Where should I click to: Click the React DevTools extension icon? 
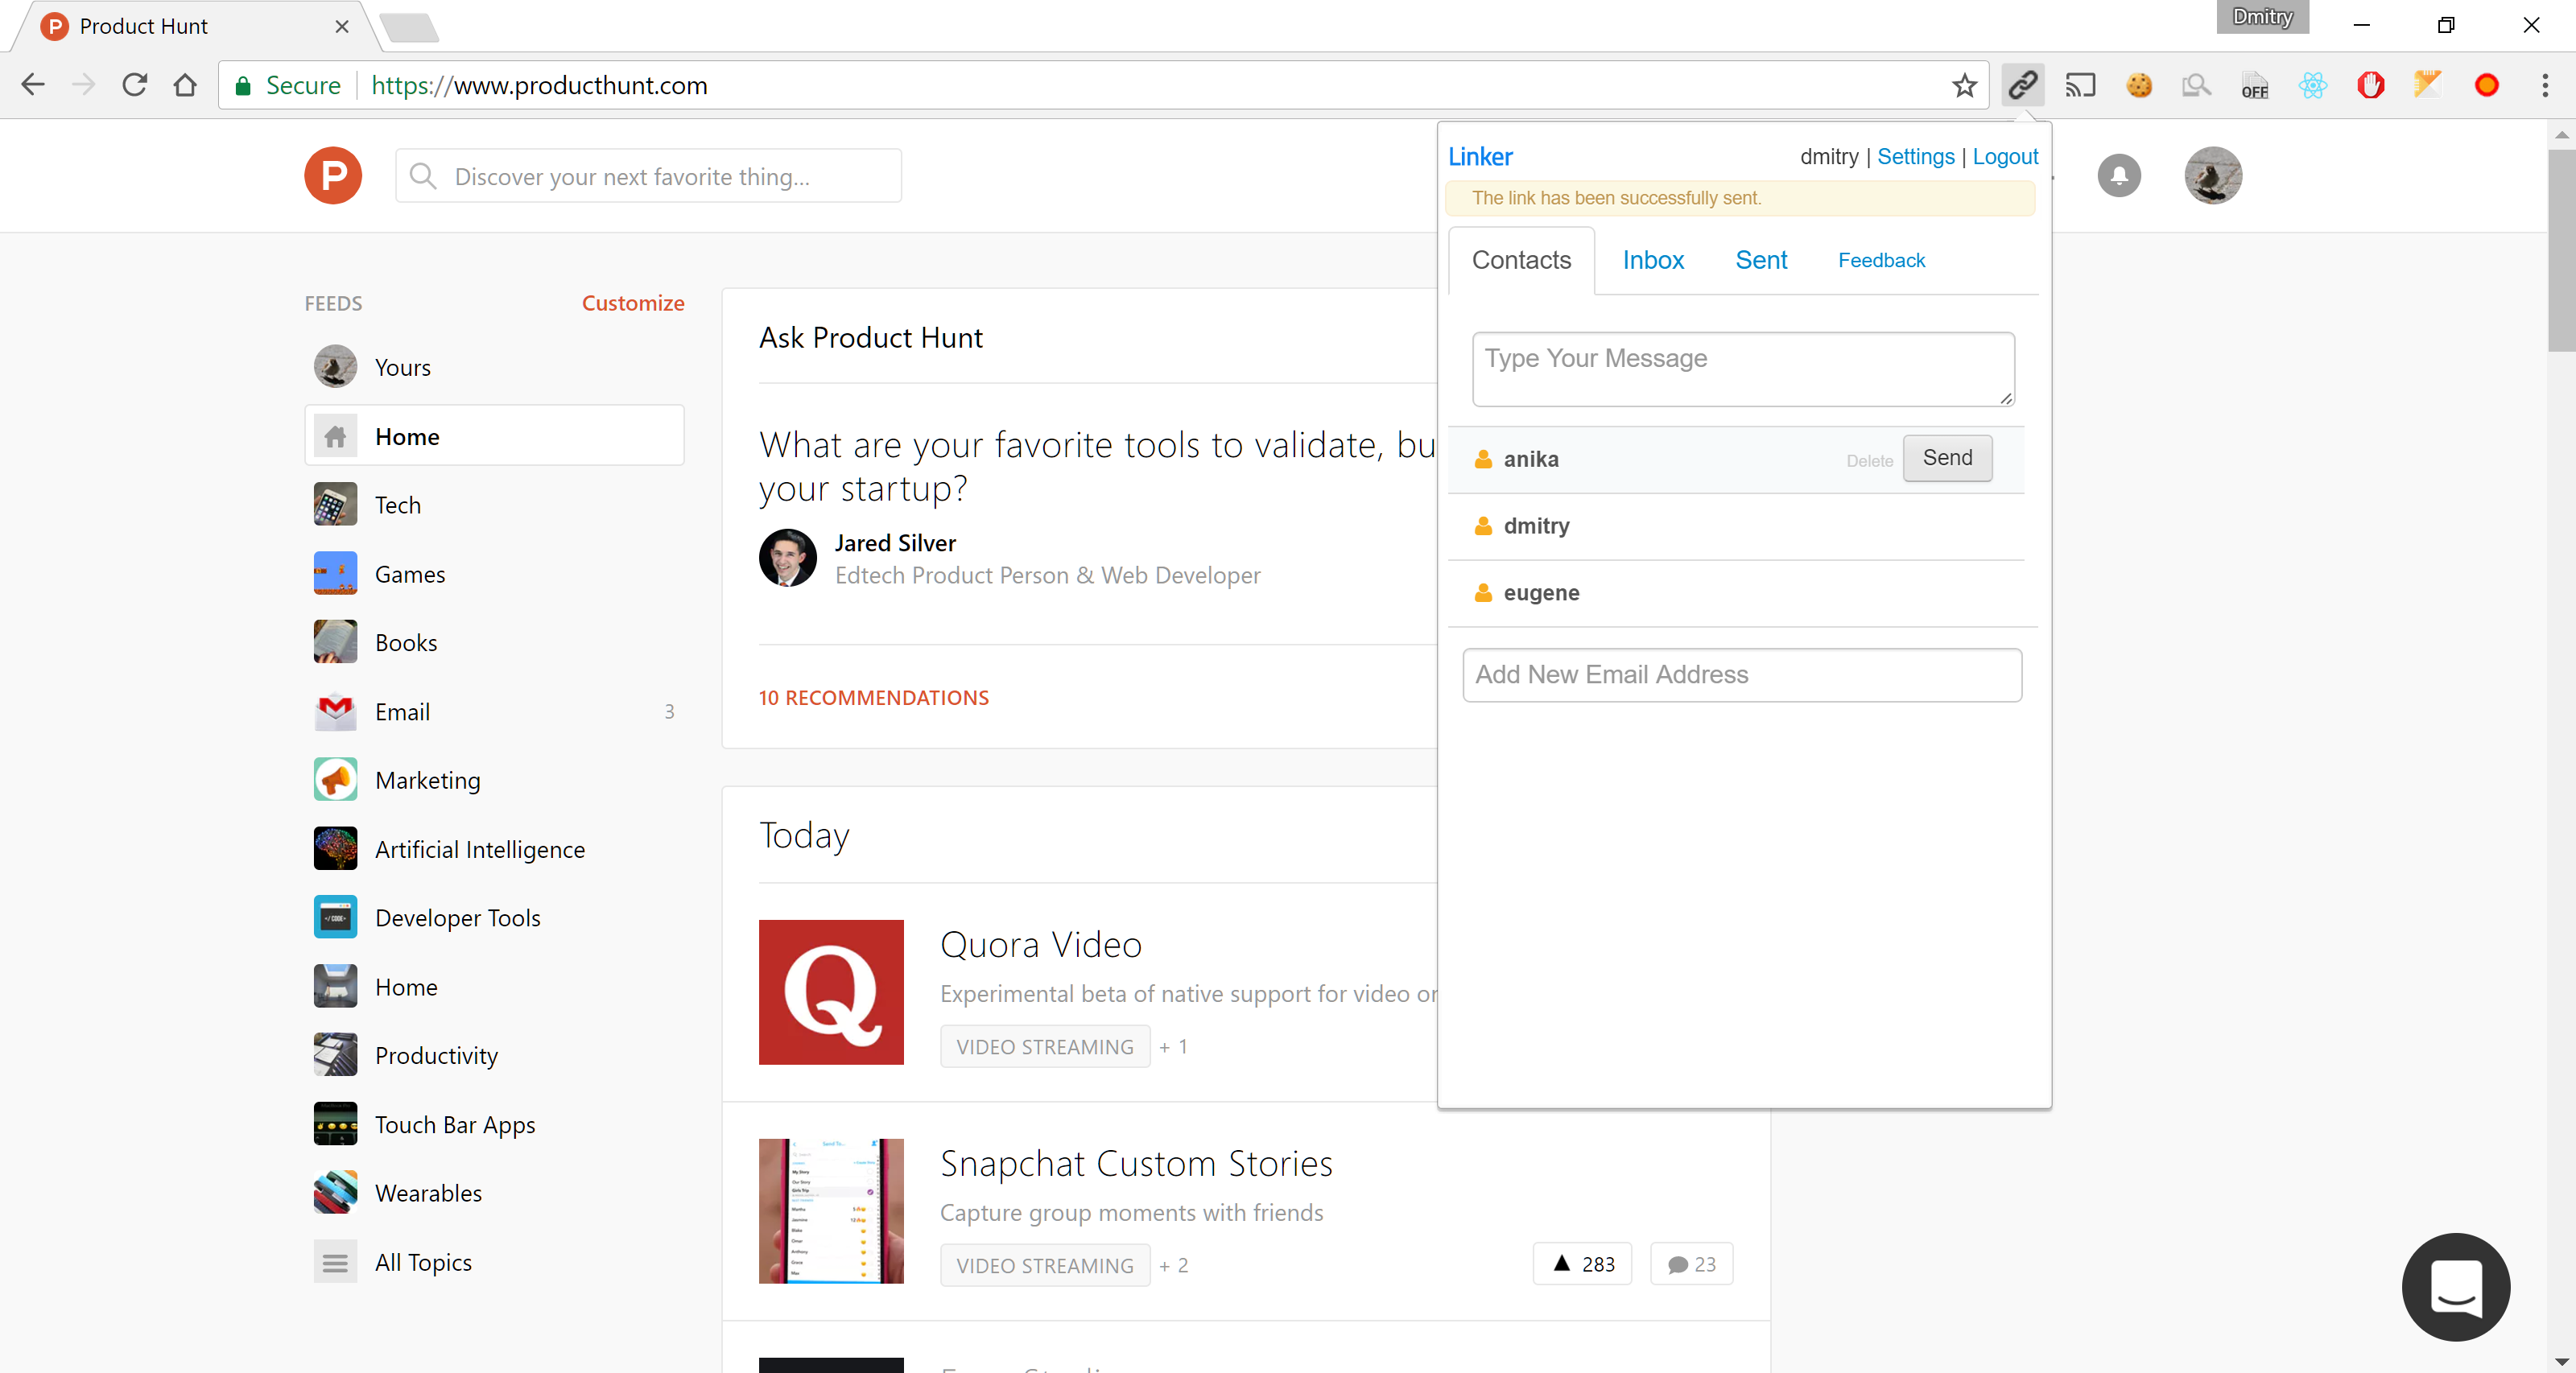[2312, 85]
